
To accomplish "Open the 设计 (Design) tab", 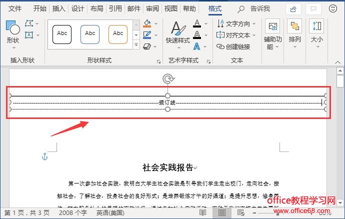I will pyautogui.click(x=77, y=9).
